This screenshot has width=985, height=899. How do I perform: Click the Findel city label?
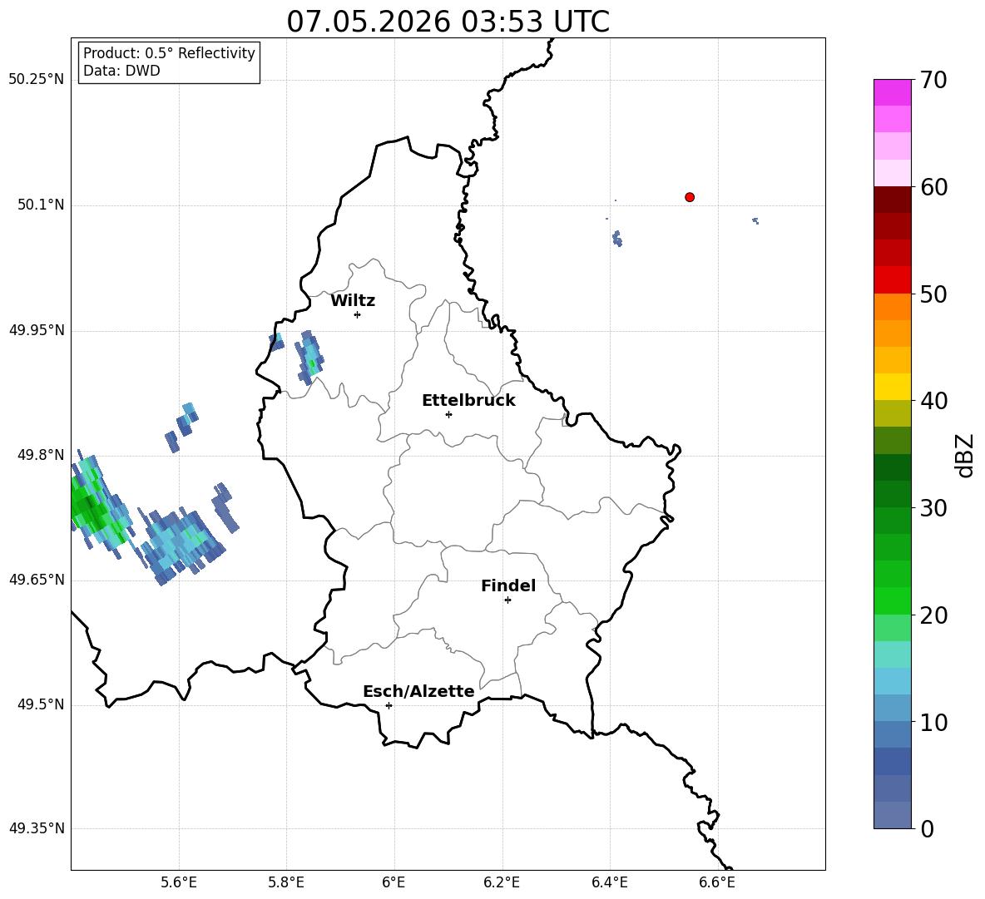coord(508,585)
